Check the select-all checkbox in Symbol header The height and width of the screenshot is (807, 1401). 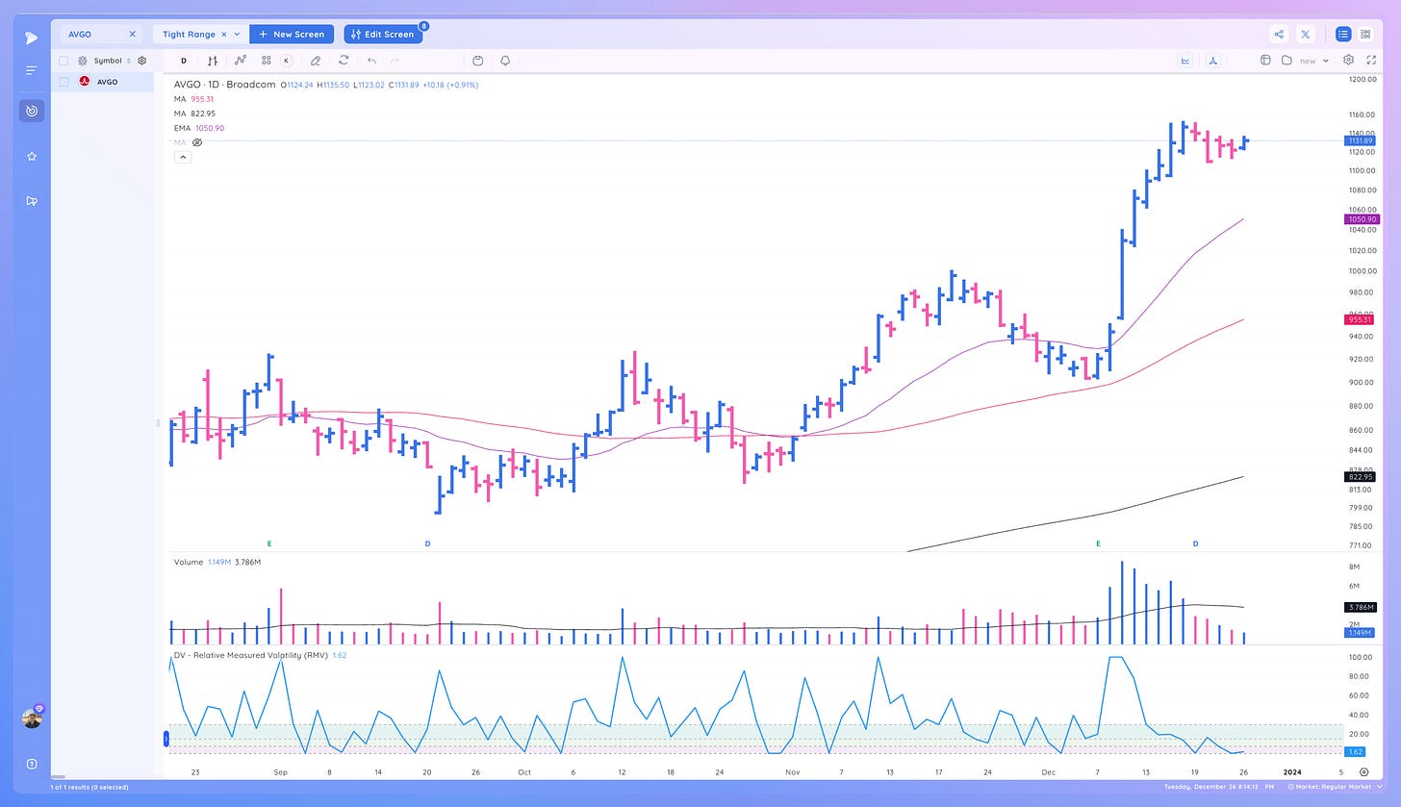click(64, 61)
